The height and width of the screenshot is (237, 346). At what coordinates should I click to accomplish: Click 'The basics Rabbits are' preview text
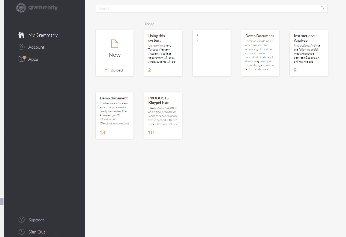[114, 103]
